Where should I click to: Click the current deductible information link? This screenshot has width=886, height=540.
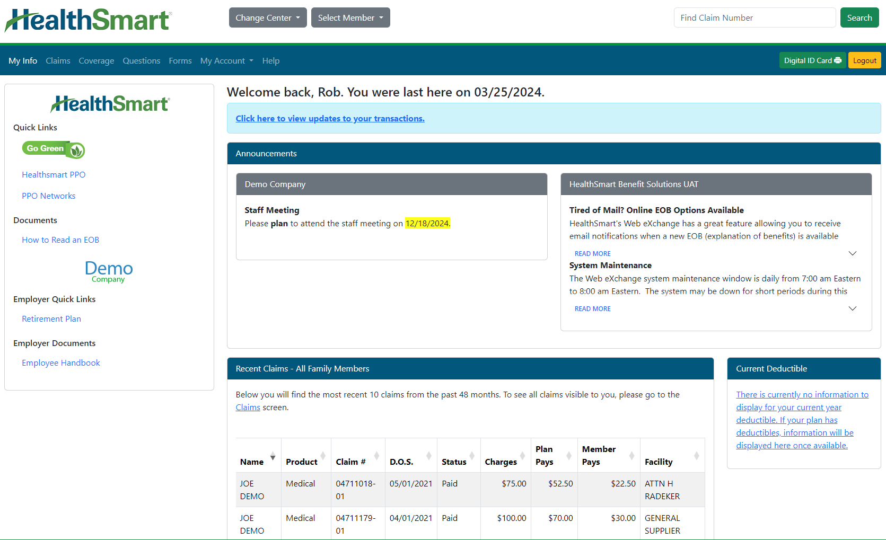click(802, 420)
